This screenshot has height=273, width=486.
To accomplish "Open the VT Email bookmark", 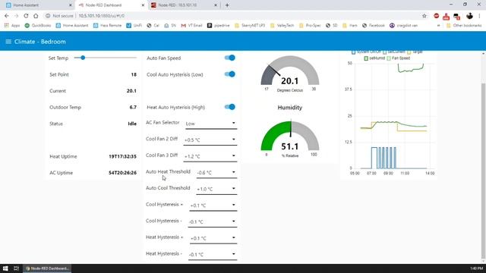I will pos(191,25).
